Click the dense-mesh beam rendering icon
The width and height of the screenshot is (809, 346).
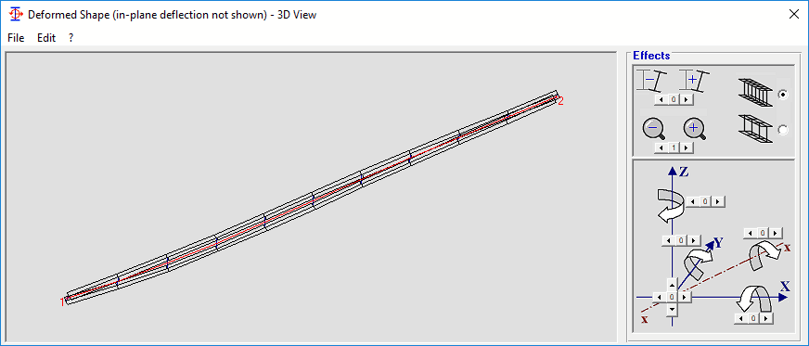pos(755,93)
